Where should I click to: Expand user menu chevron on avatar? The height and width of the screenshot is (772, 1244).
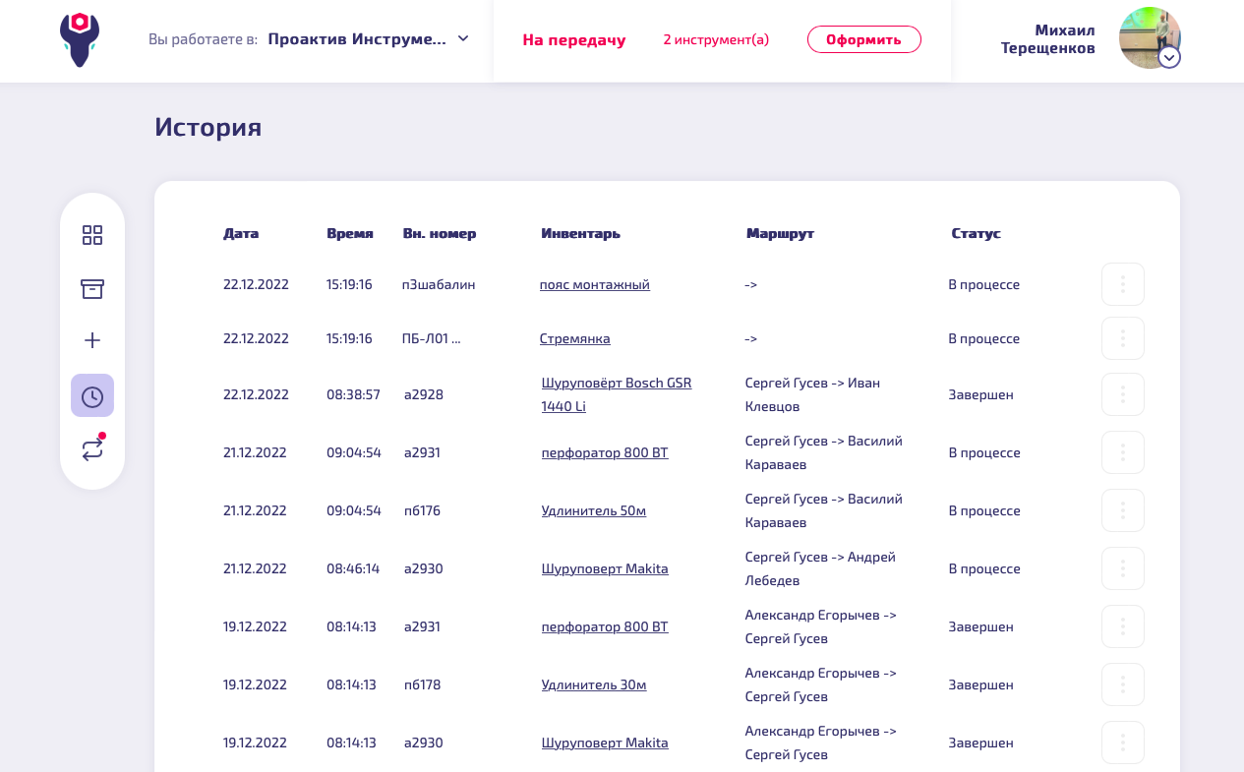1168,57
